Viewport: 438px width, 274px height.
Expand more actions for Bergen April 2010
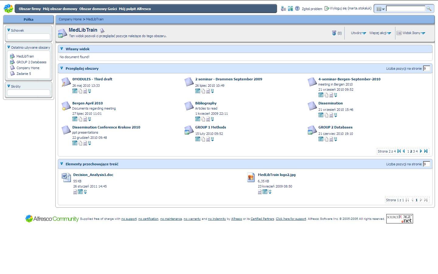90,119
